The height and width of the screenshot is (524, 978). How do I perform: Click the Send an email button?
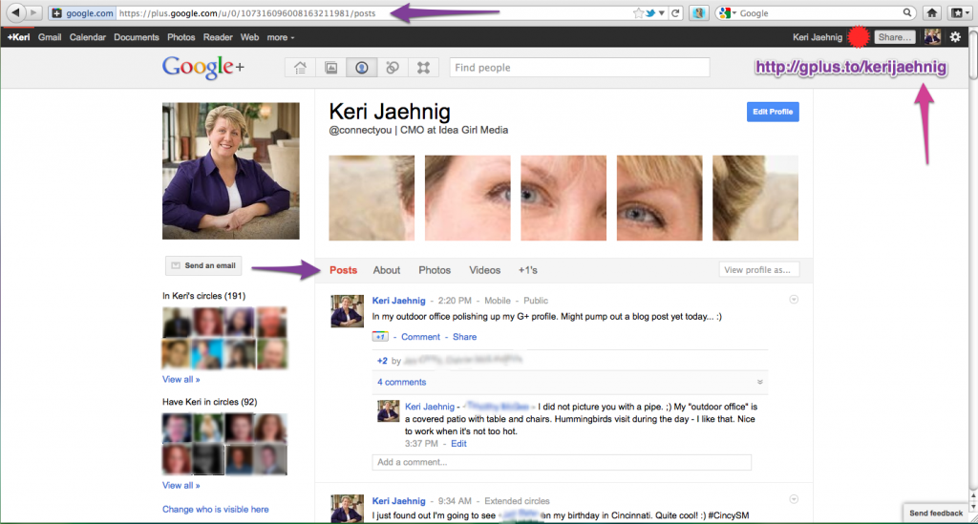[203, 265]
